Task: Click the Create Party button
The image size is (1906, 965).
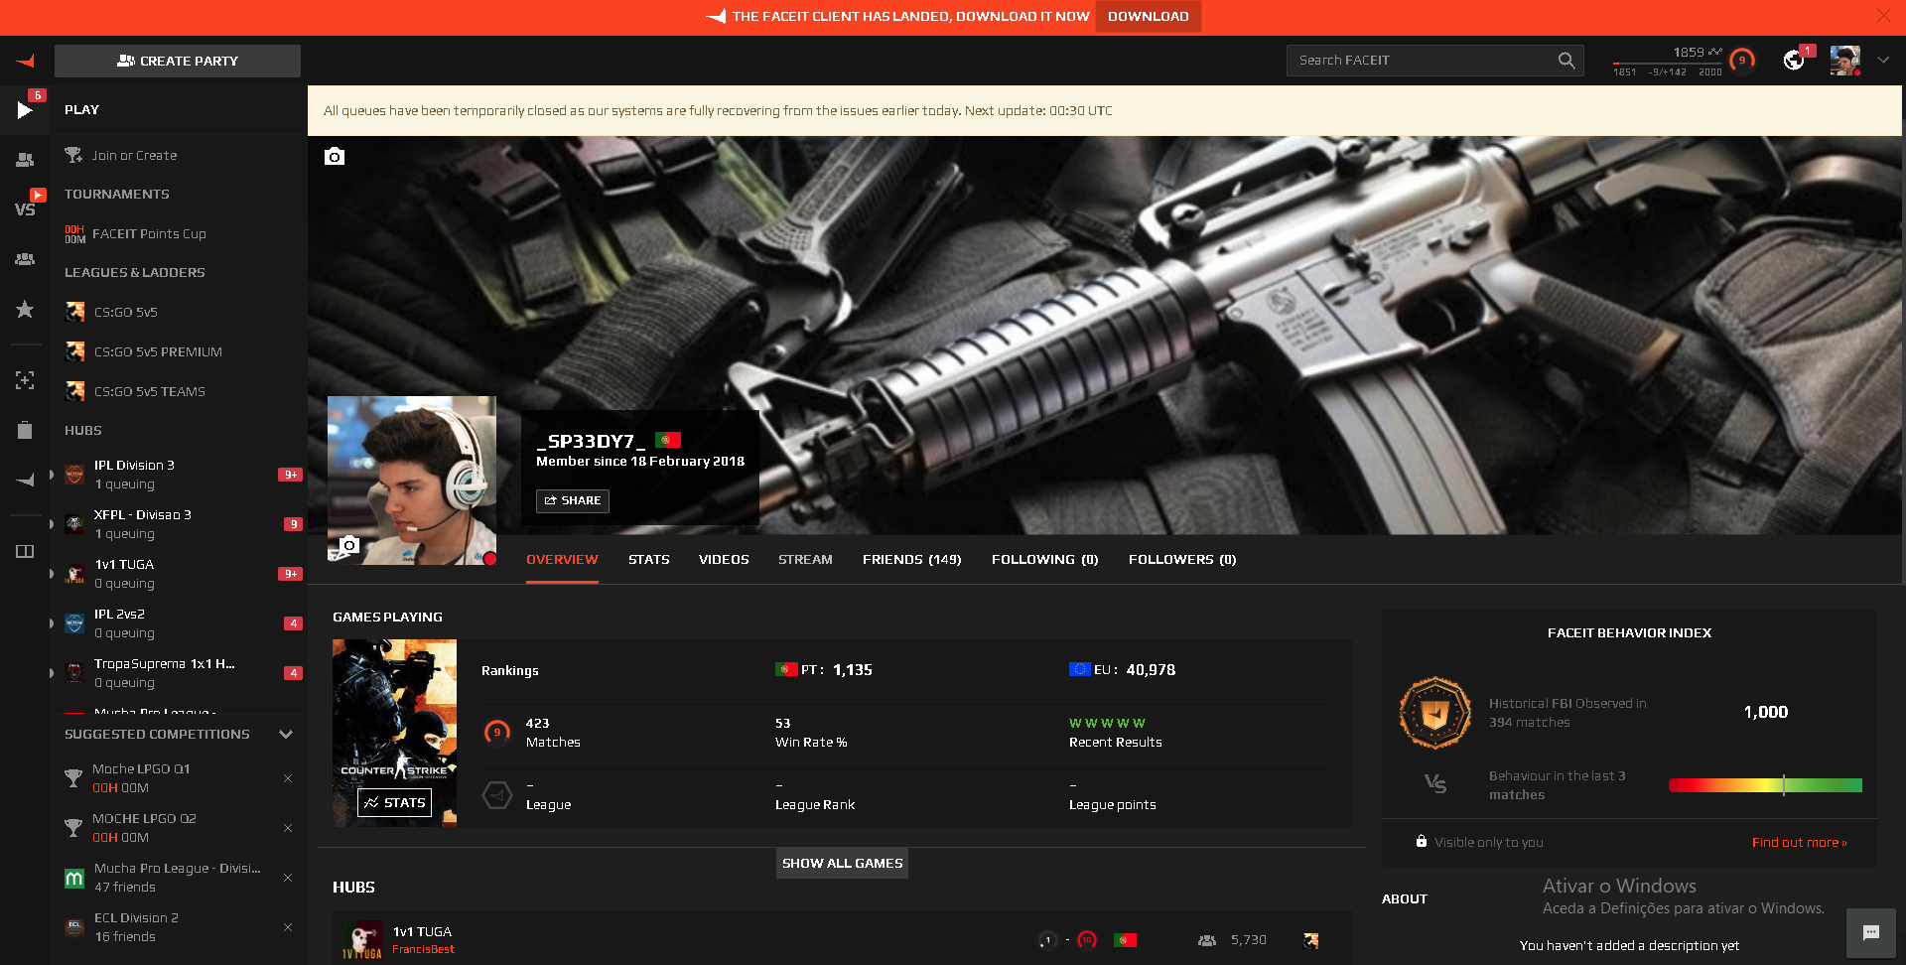Action: point(178,61)
